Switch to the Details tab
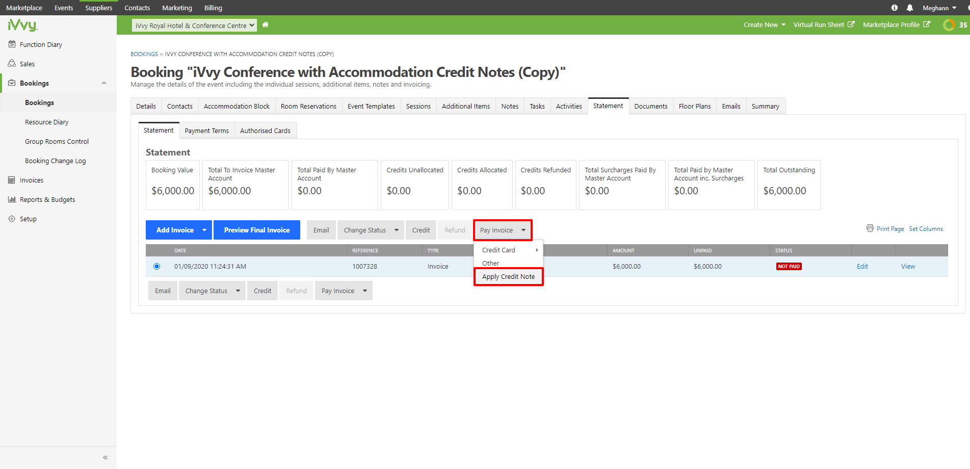The image size is (970, 469). [146, 106]
